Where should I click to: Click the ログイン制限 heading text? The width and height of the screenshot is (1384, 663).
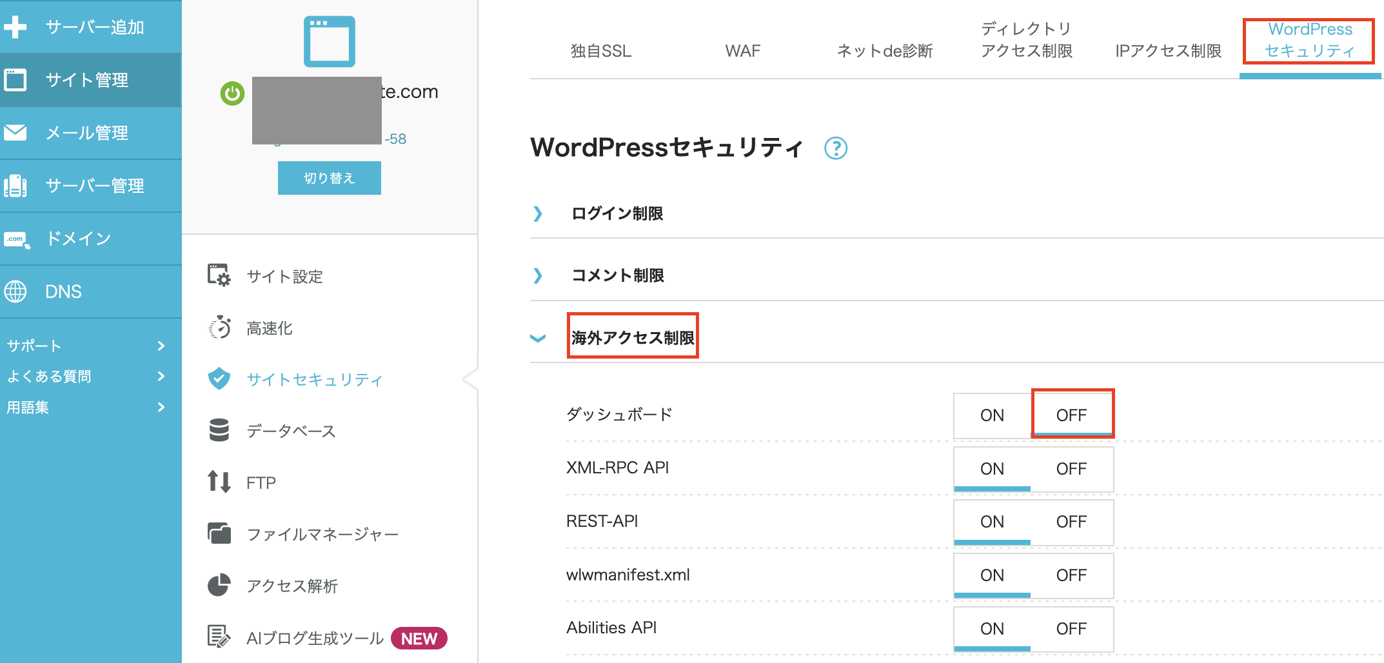coord(617,213)
